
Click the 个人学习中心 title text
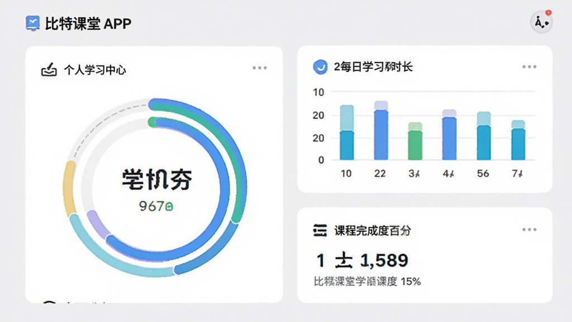tap(95, 70)
